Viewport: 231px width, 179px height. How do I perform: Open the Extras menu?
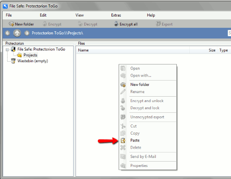tap(116, 15)
